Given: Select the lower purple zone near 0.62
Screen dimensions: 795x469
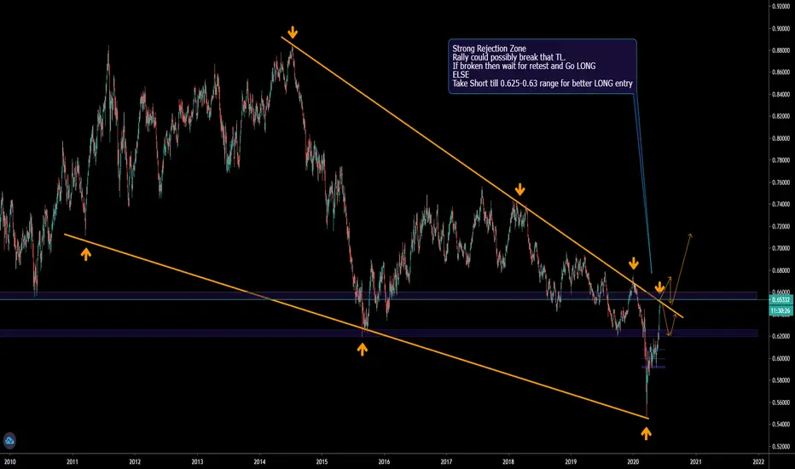Looking at the screenshot, I should tap(379, 333).
